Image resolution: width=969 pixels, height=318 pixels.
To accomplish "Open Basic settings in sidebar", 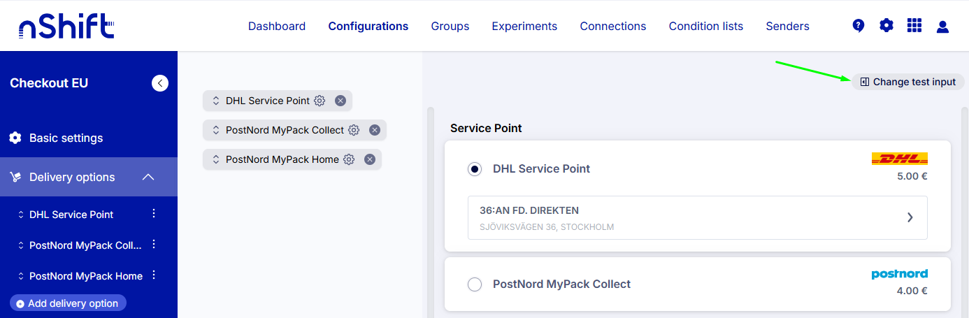I will 89,138.
